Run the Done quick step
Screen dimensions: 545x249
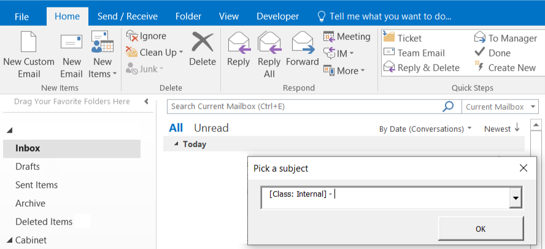pos(492,53)
